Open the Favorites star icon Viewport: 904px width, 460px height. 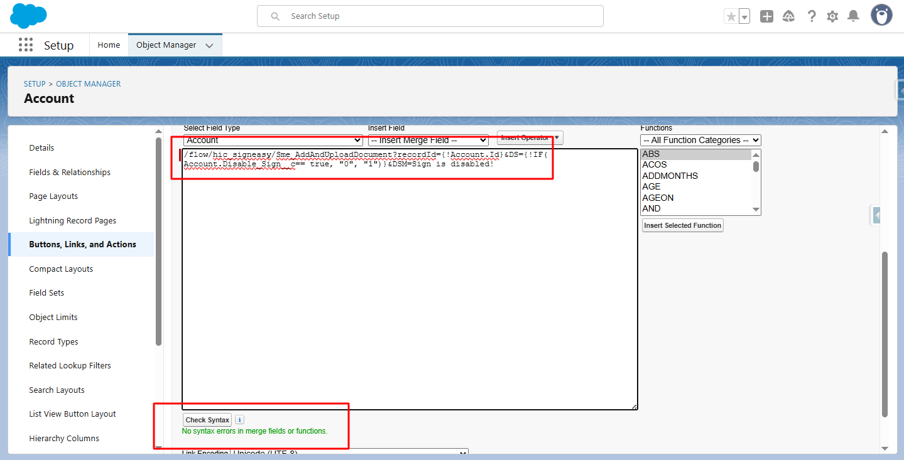coord(731,17)
